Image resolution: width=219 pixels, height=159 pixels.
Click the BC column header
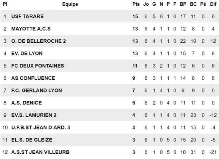(x=193, y=4)
